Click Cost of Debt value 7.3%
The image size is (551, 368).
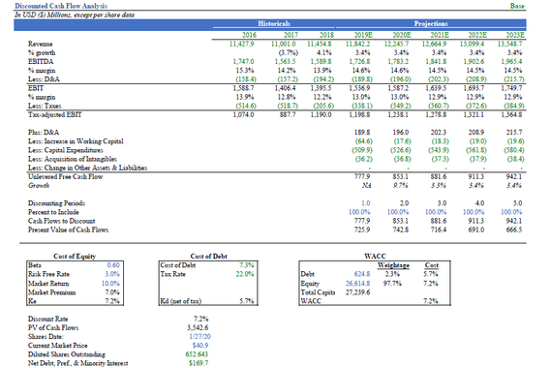click(x=247, y=265)
